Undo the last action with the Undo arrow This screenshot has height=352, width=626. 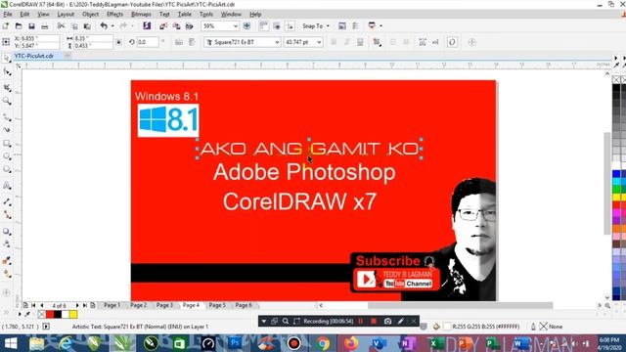[x=104, y=26]
